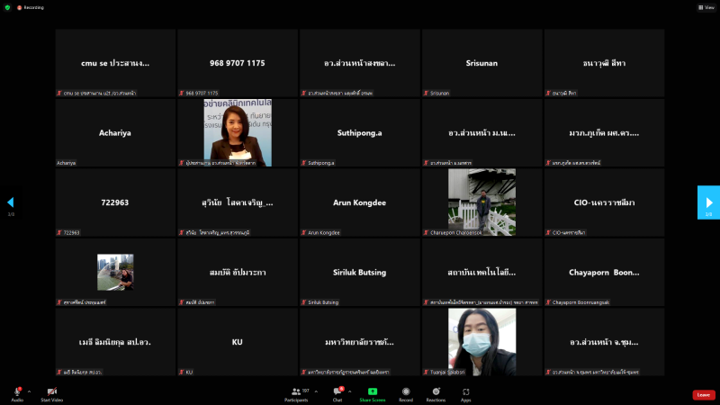Open the Chat panel
720x405 pixels.
coord(337,391)
